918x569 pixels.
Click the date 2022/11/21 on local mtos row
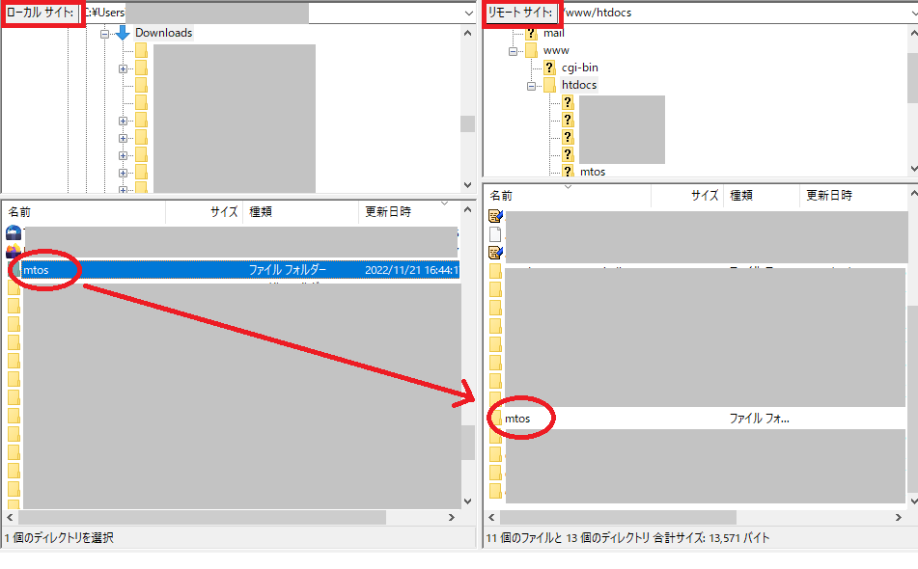click(411, 270)
